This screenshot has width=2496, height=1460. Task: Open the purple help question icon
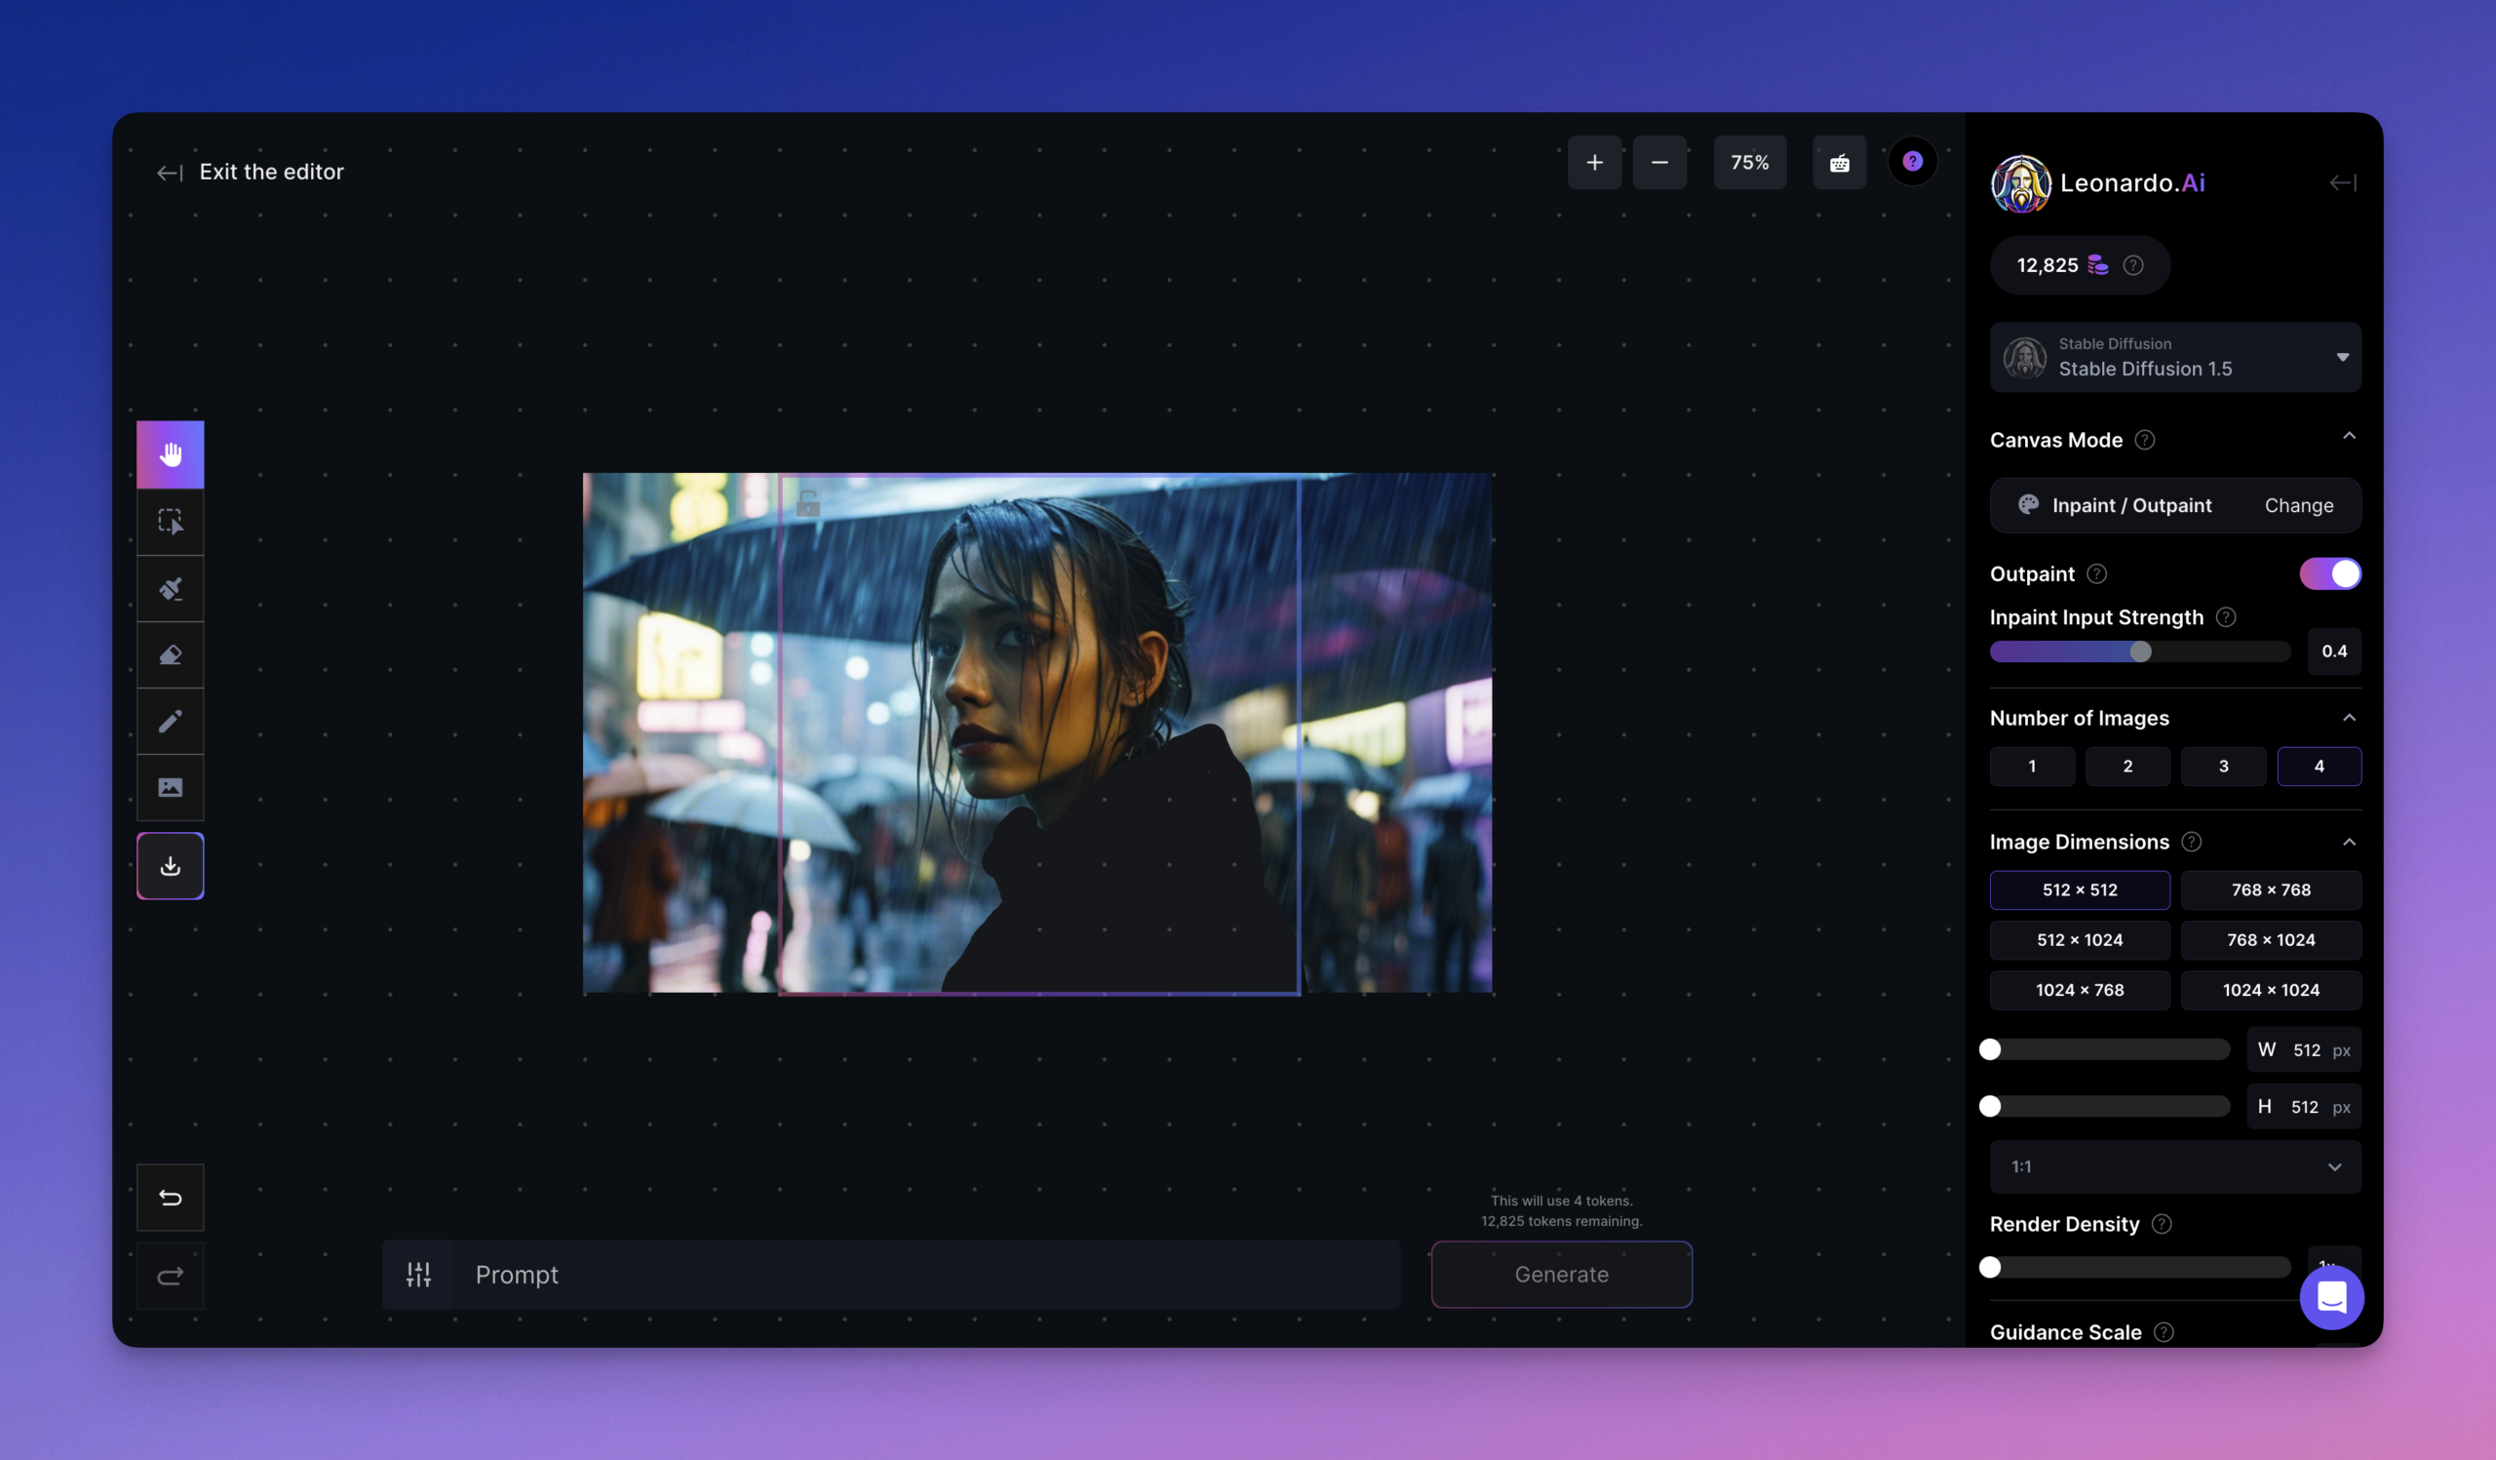[1913, 162]
